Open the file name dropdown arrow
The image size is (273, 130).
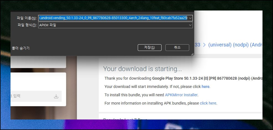pyautogui.click(x=190, y=18)
